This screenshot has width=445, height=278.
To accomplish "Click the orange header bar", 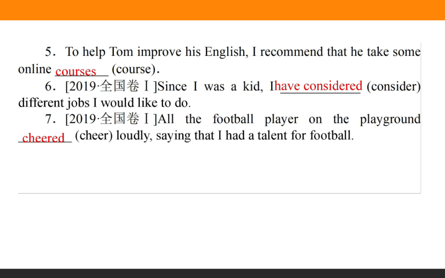I will [222, 10].
